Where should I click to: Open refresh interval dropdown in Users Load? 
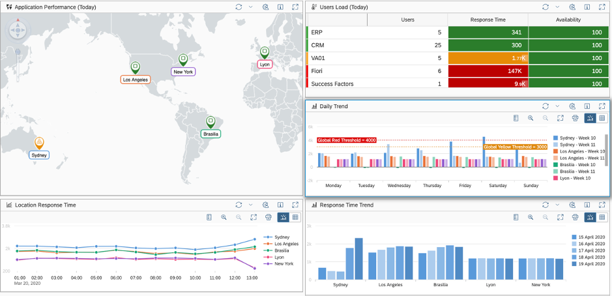click(557, 7)
